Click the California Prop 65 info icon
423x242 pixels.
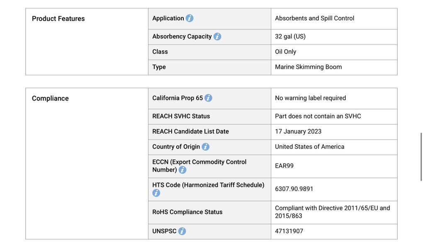(208, 98)
